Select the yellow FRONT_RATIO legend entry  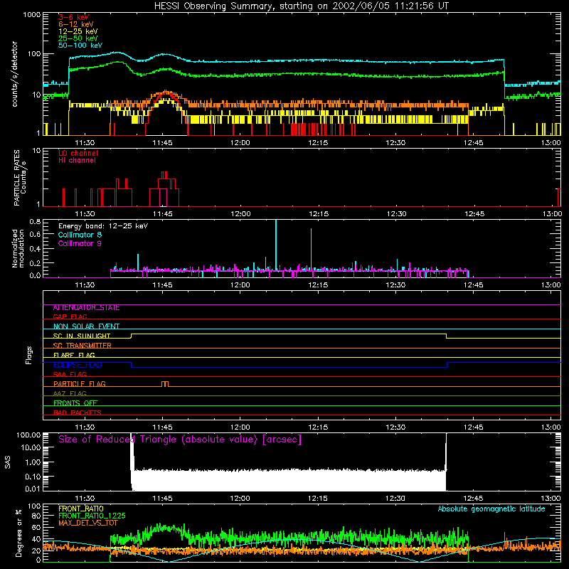coord(81,509)
